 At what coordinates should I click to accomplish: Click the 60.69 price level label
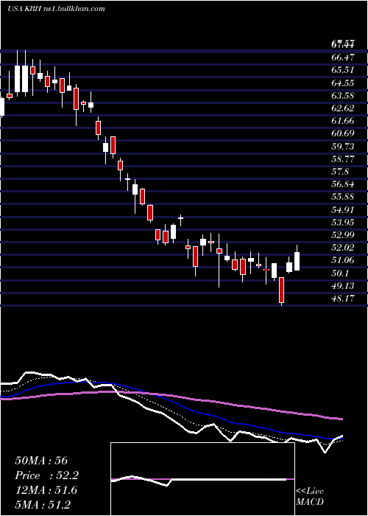343,133
